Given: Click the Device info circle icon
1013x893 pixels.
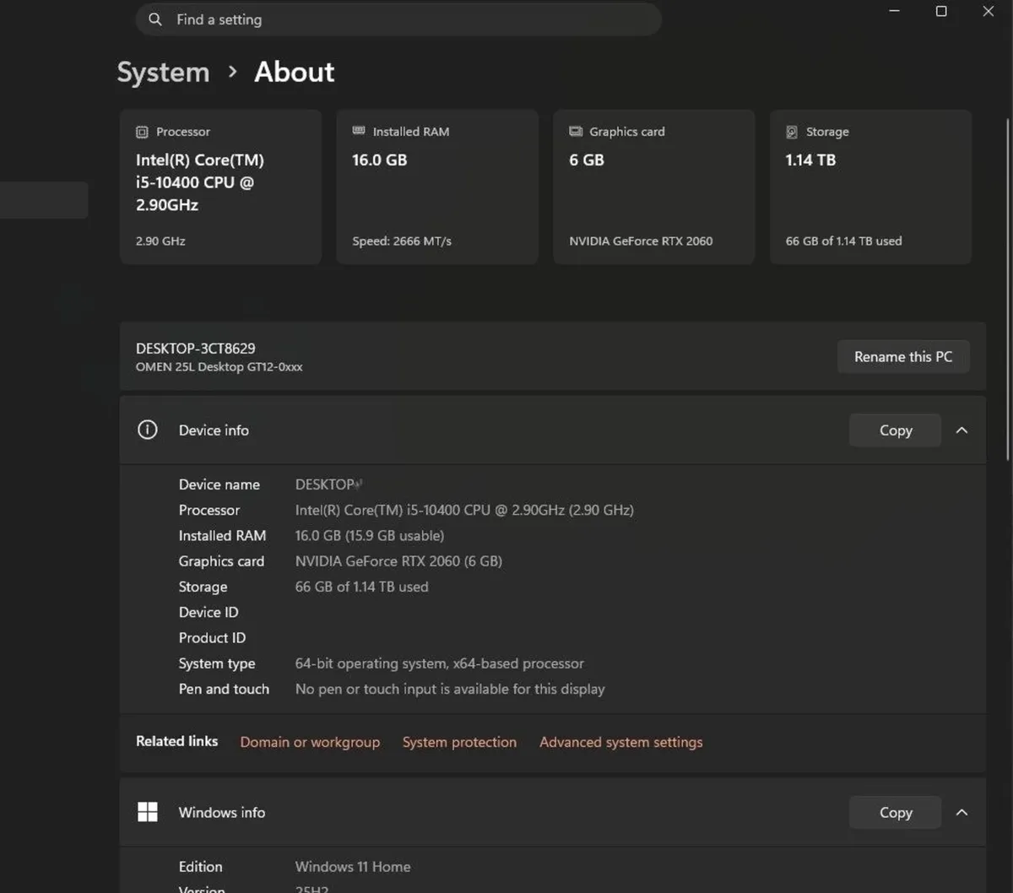Looking at the screenshot, I should coord(148,430).
